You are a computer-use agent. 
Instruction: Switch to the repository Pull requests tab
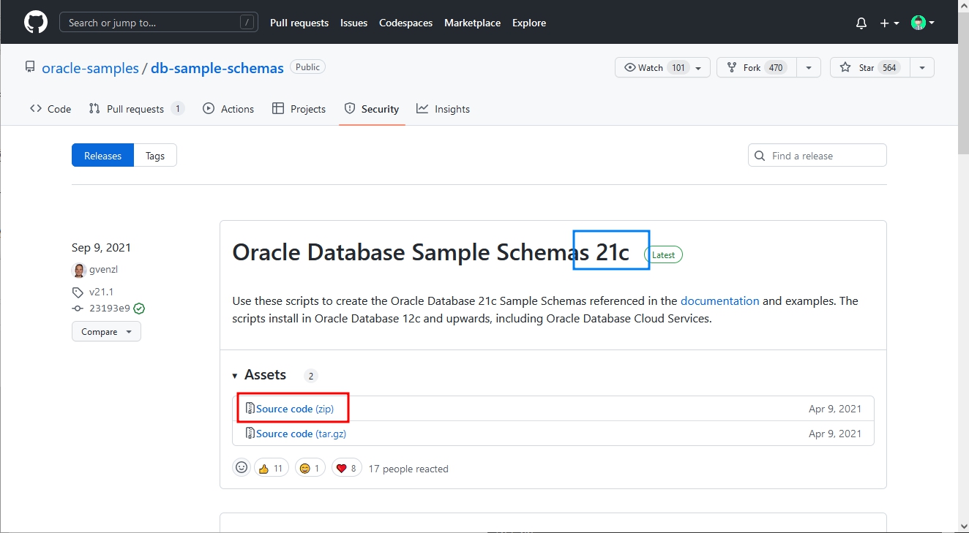tap(136, 109)
